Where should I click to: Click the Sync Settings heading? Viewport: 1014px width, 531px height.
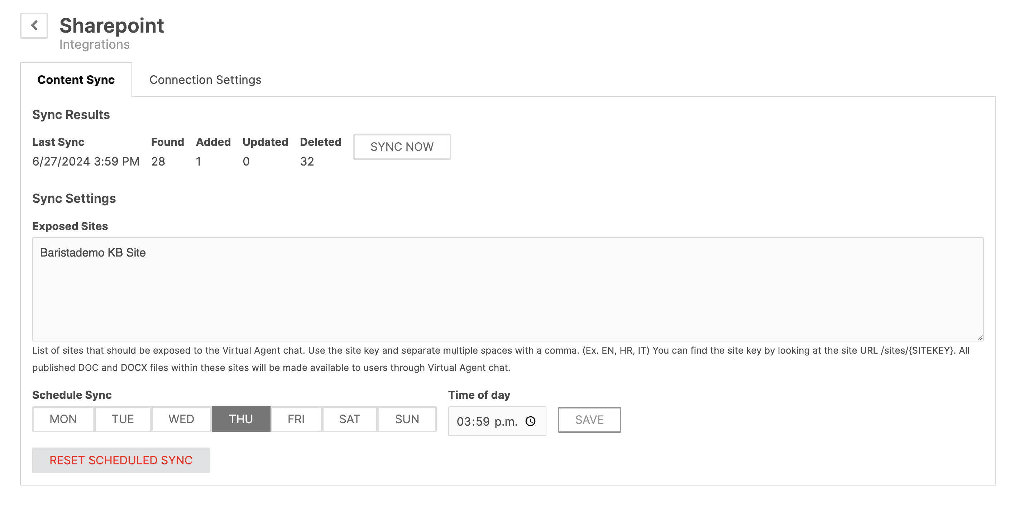[x=74, y=198]
